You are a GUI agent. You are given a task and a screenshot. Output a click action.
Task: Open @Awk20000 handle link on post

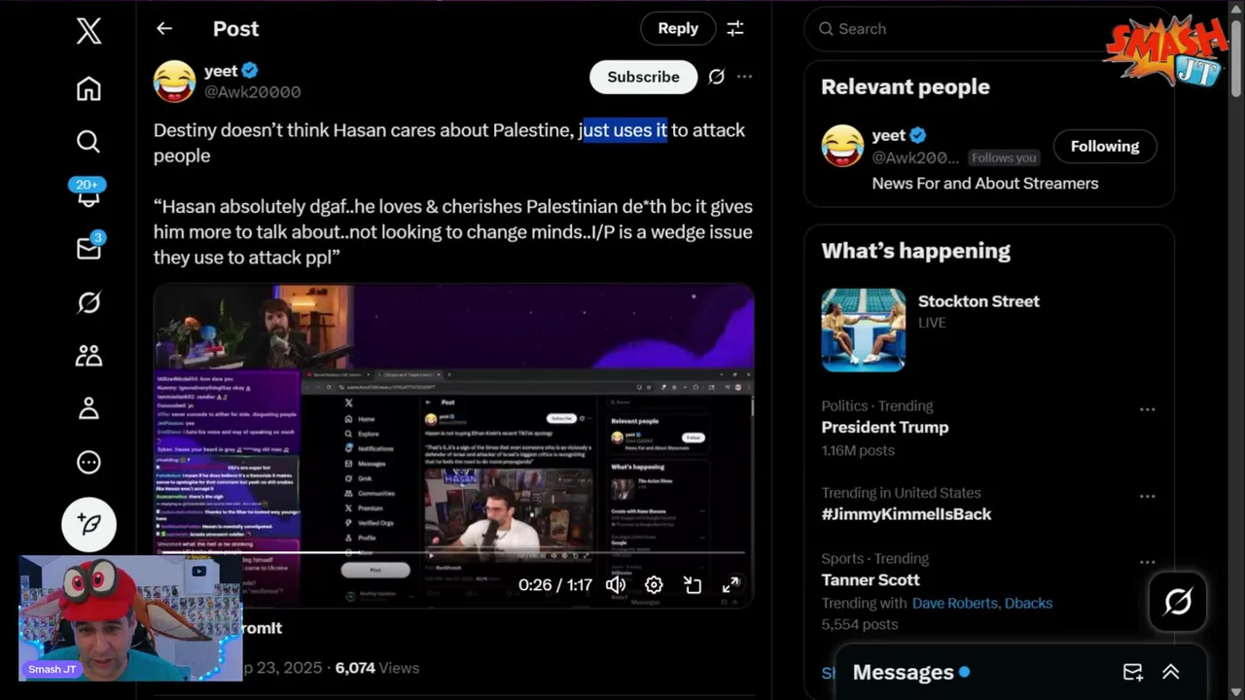point(252,92)
